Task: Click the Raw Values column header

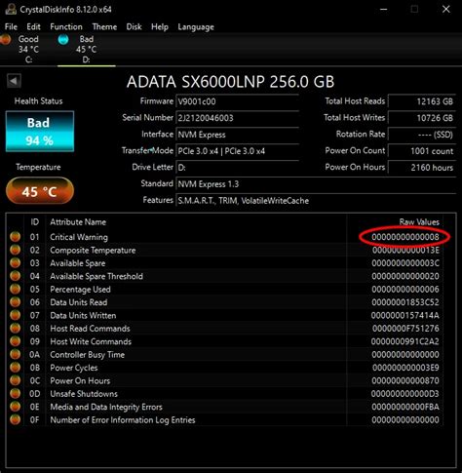Action: (x=419, y=222)
